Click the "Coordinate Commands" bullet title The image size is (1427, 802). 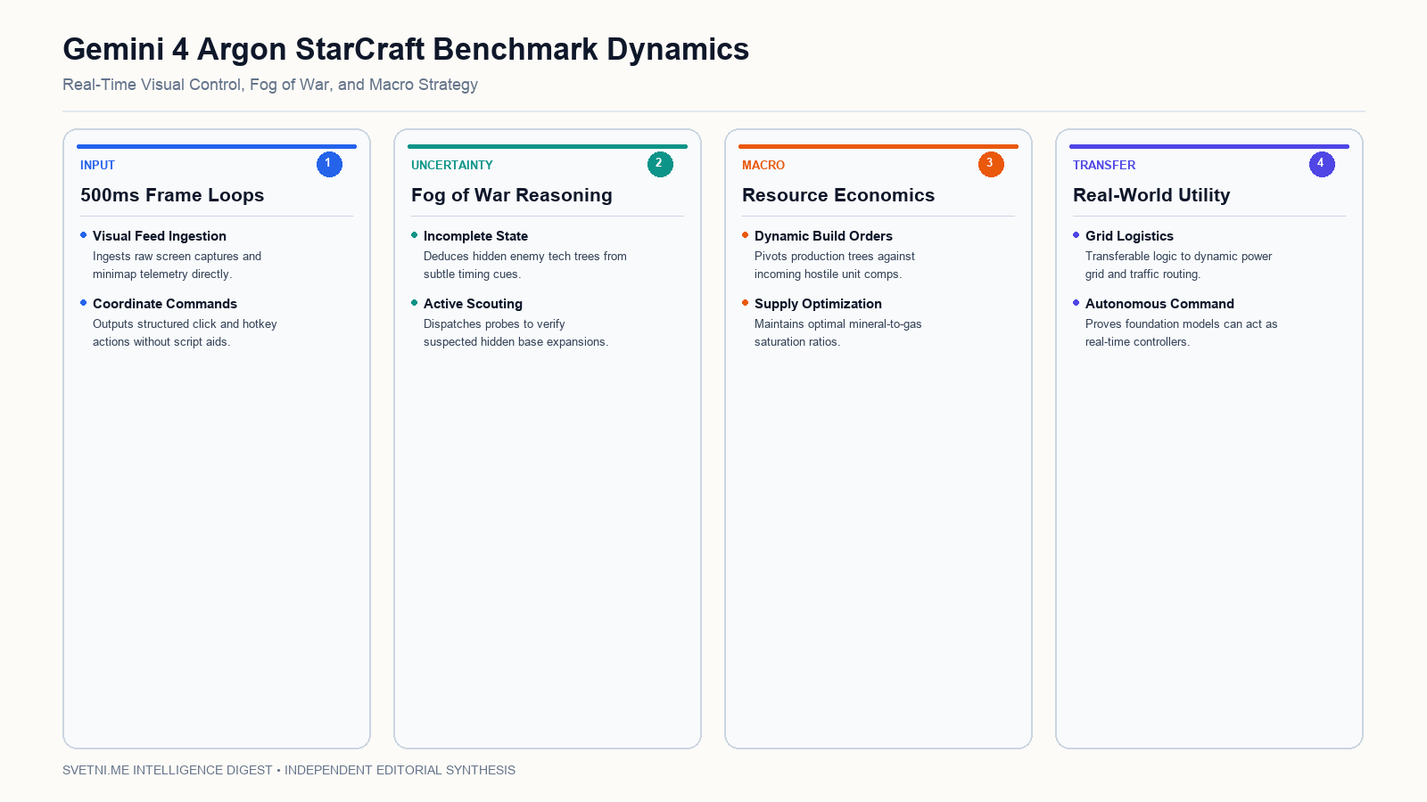pos(165,304)
